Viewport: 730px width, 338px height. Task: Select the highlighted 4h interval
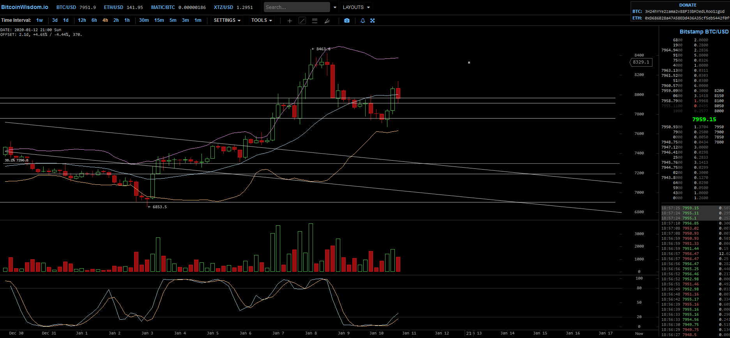click(x=105, y=20)
